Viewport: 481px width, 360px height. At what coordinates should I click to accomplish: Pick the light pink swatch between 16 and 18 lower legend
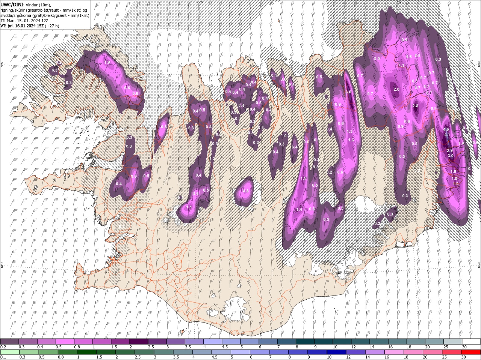click(x=394, y=352)
